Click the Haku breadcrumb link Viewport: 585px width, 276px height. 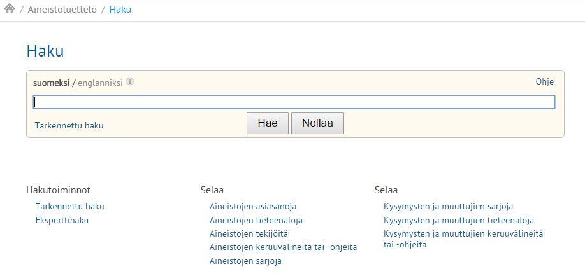(x=120, y=10)
